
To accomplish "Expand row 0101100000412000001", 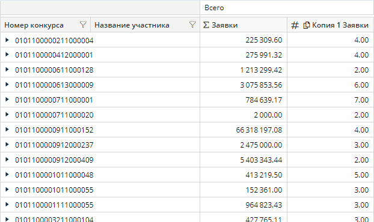I will 7,55.
